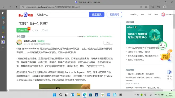Viewport: 175px width, 98px height.
Task: Click the address bar URL
Action: [x=52, y=7]
